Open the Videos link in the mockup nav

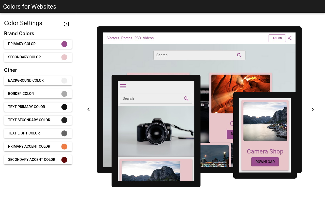point(148,38)
